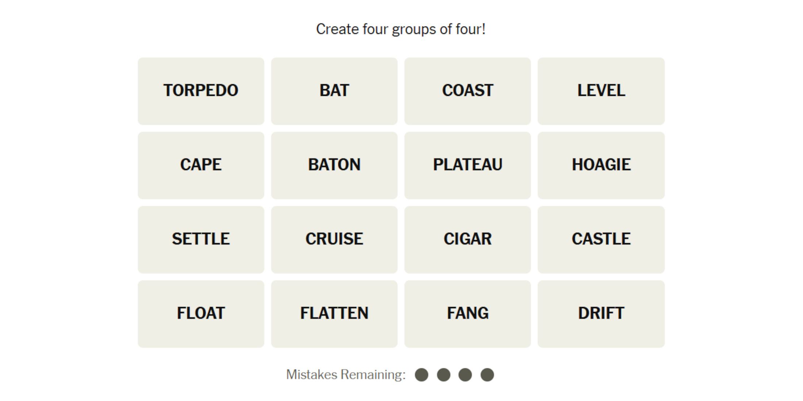Choose the CRUISE tile
This screenshot has width=803, height=401.
click(334, 240)
